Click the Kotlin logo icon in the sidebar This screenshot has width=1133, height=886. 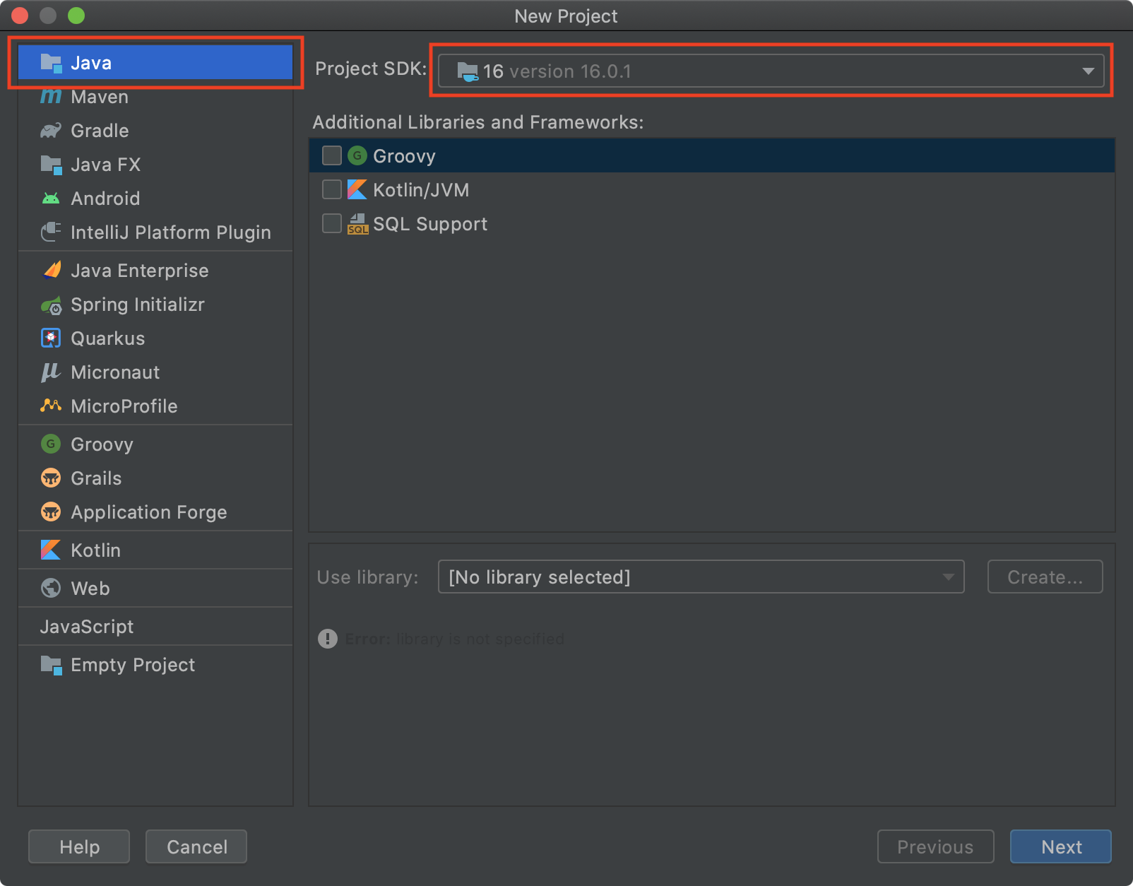coord(51,550)
